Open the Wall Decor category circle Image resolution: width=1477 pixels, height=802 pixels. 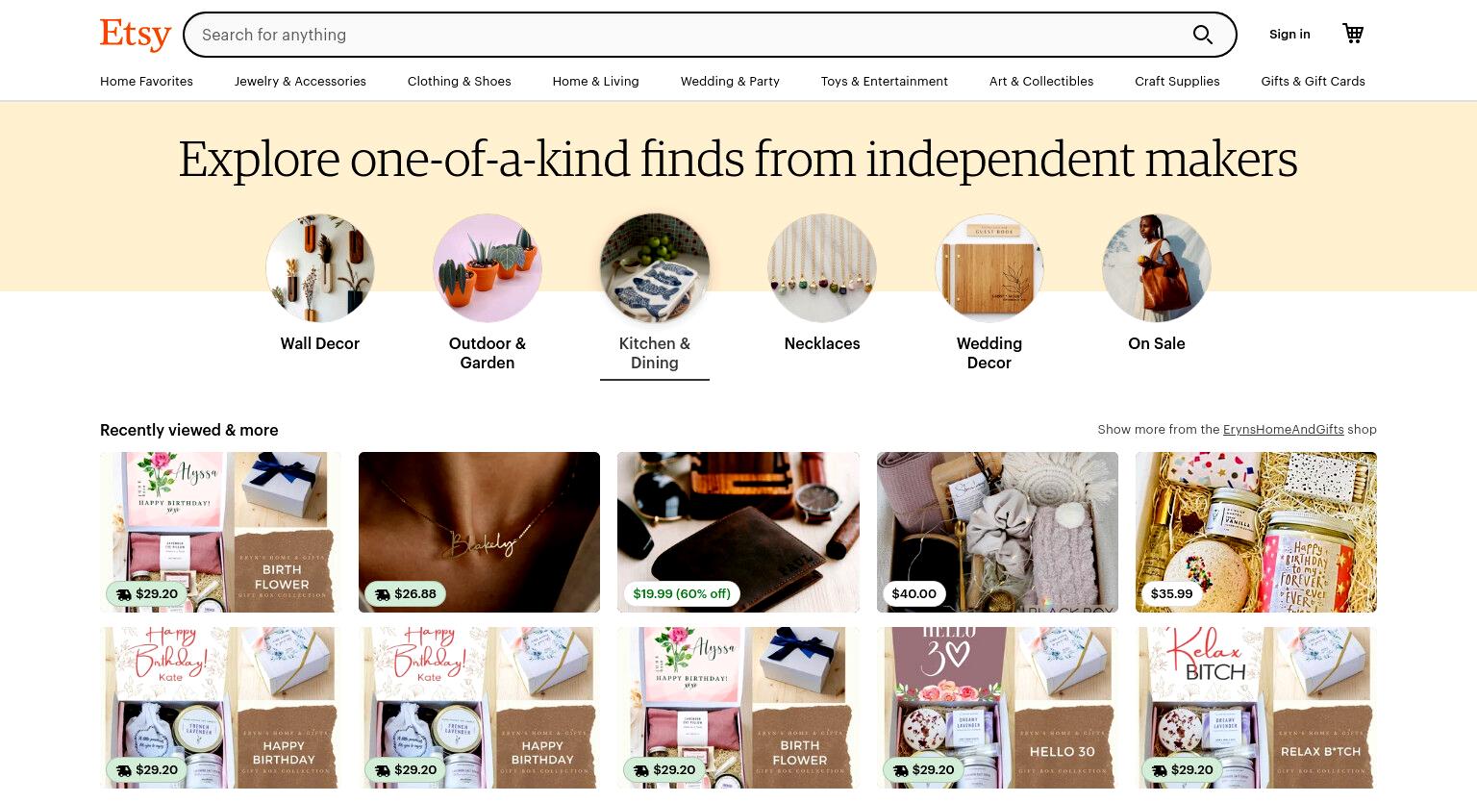click(x=320, y=268)
